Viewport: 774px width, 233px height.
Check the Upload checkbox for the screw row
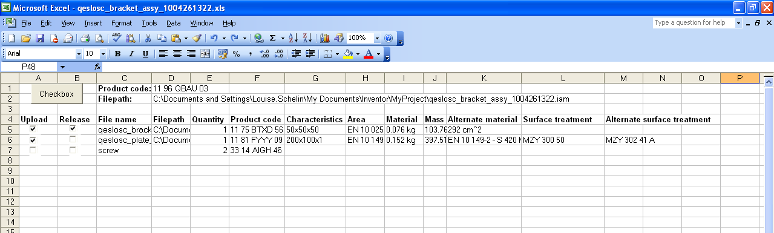click(x=33, y=150)
